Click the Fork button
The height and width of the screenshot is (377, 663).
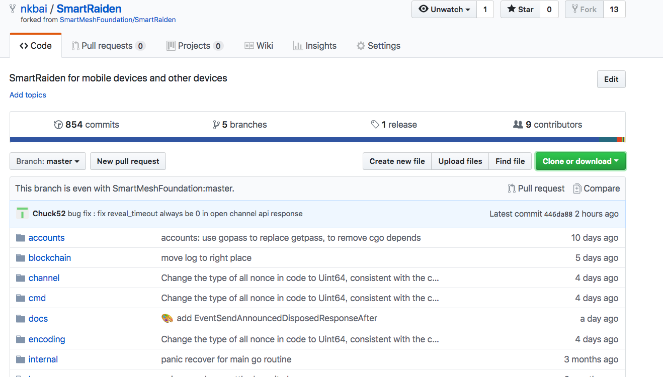(x=584, y=9)
